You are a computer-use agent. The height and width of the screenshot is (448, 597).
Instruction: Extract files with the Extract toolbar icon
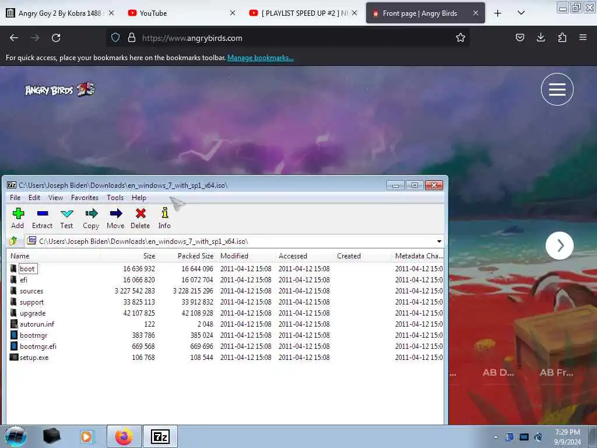click(42, 218)
